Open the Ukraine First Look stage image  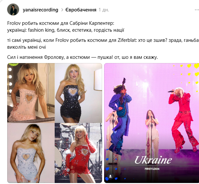(x=152, y=123)
